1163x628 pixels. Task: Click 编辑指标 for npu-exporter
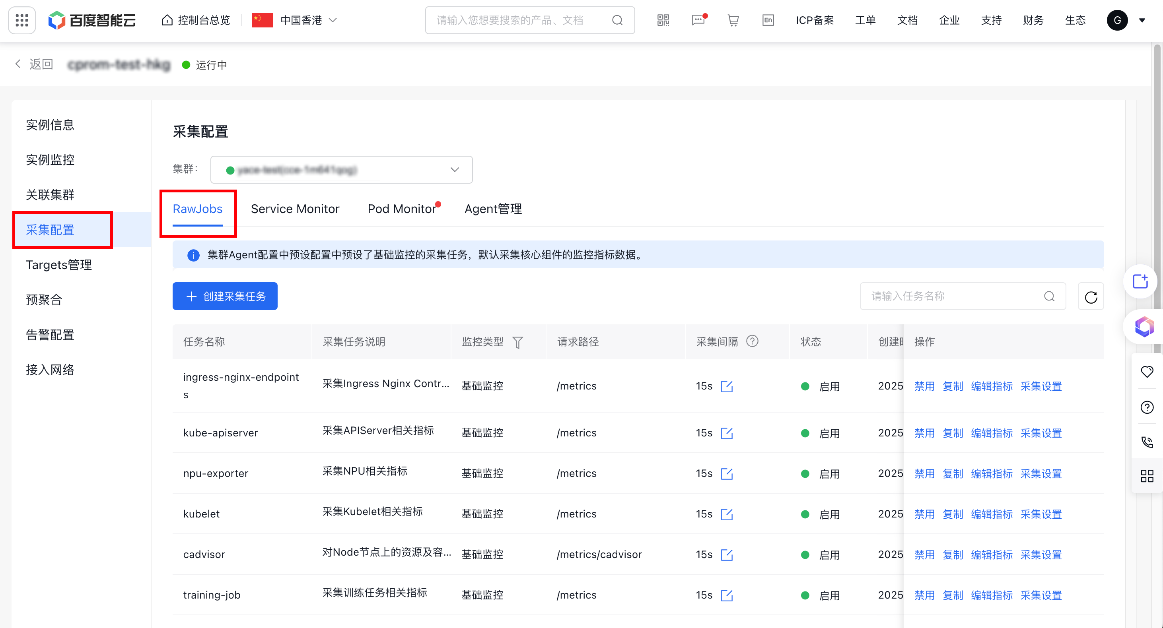(x=992, y=474)
